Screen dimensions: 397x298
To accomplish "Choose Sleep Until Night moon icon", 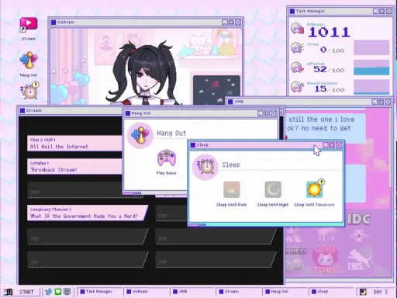I will (x=273, y=189).
